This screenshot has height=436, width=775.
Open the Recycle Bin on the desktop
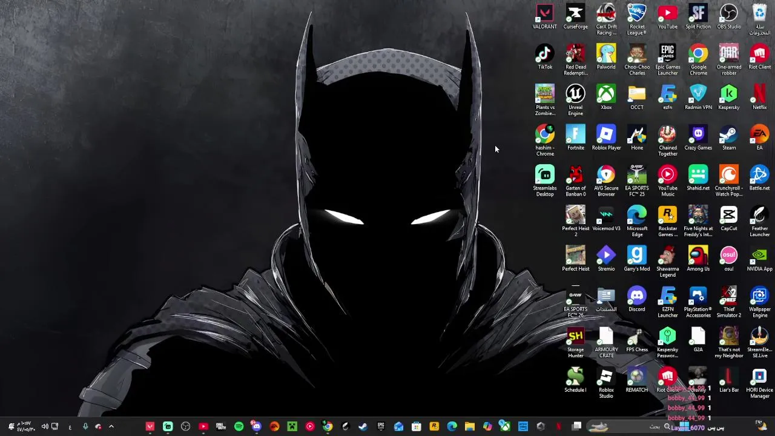pos(759,19)
